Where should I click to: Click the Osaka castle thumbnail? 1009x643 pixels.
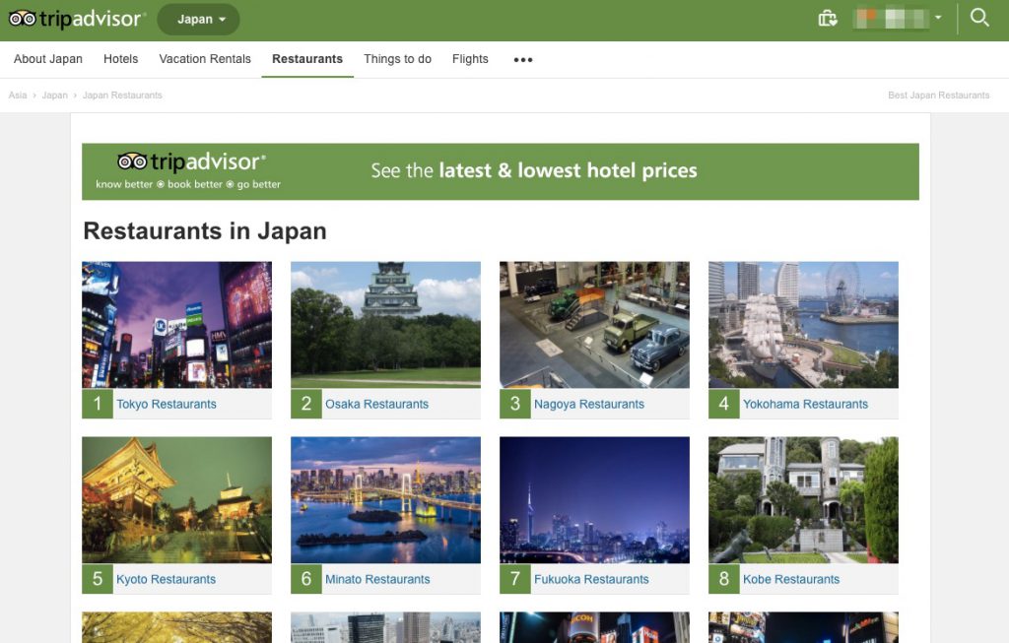[385, 325]
